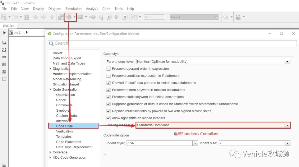Open the Simulation menu
Screen dimensions: 299x167
coord(73,9)
